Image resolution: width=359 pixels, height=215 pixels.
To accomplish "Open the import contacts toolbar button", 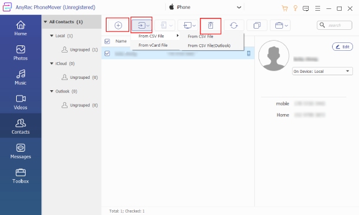I will click(142, 25).
